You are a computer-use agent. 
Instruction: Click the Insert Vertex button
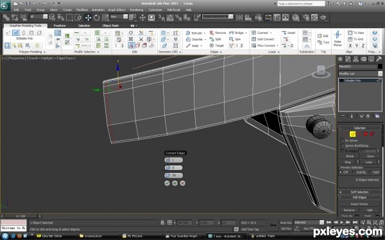(359, 204)
